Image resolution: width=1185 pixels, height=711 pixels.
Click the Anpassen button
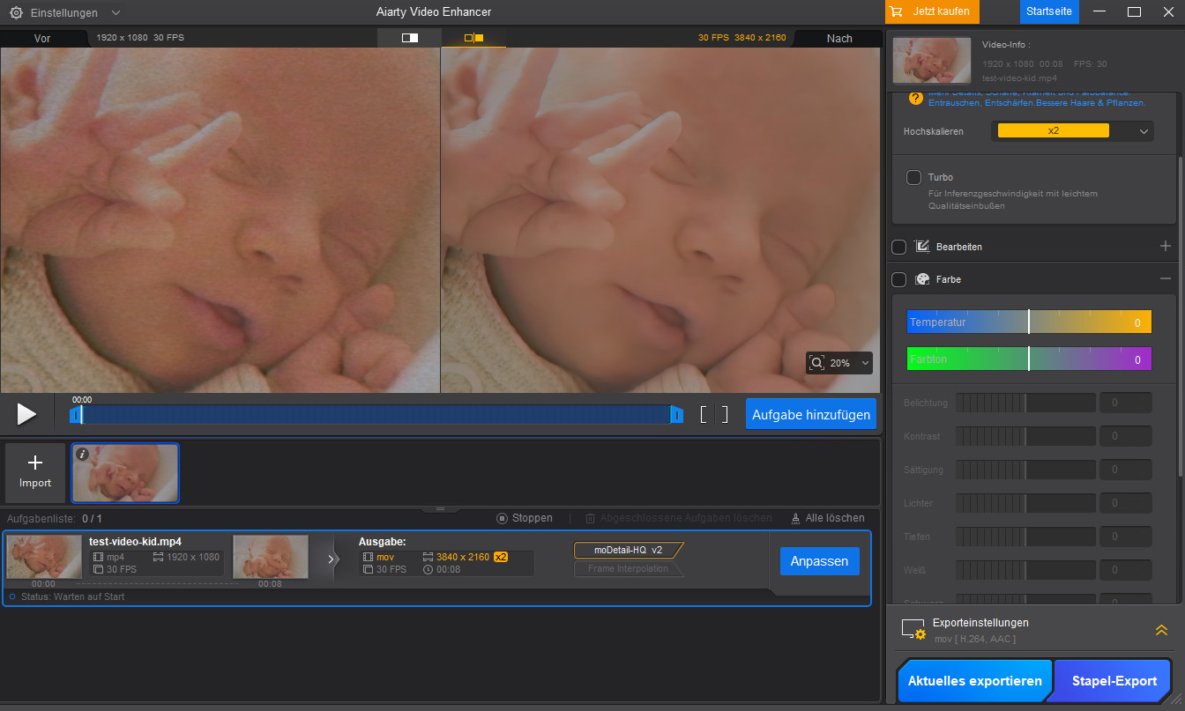coord(819,561)
